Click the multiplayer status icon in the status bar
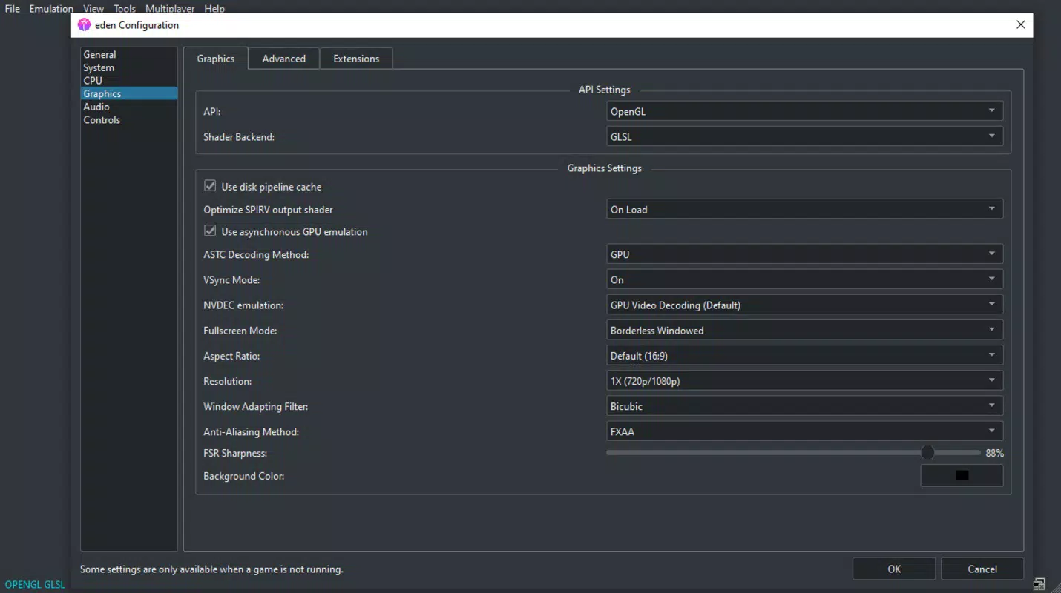 click(1039, 584)
